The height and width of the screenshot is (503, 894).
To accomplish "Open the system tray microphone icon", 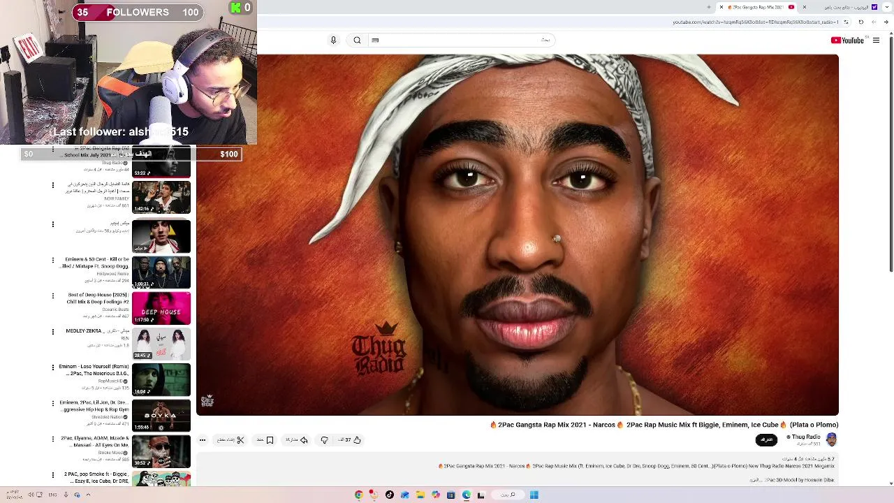I will (66, 495).
